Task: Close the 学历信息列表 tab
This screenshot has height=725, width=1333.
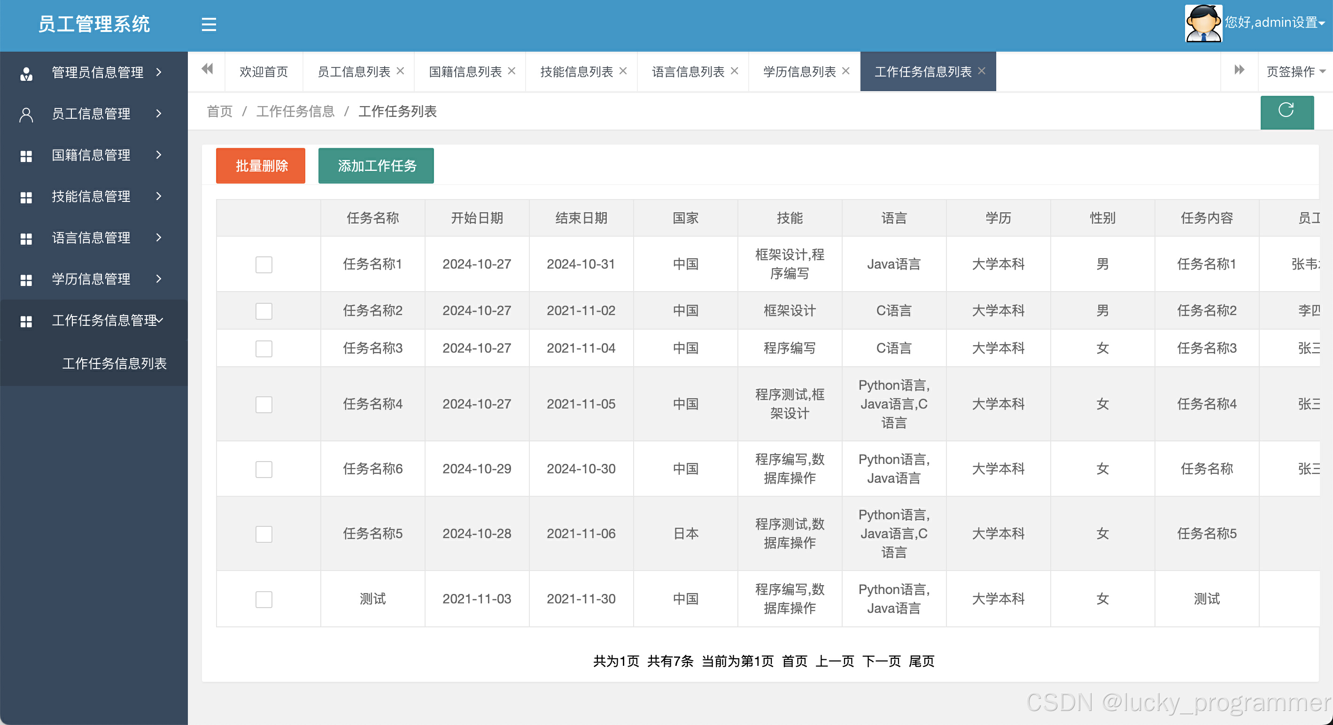Action: pos(846,71)
